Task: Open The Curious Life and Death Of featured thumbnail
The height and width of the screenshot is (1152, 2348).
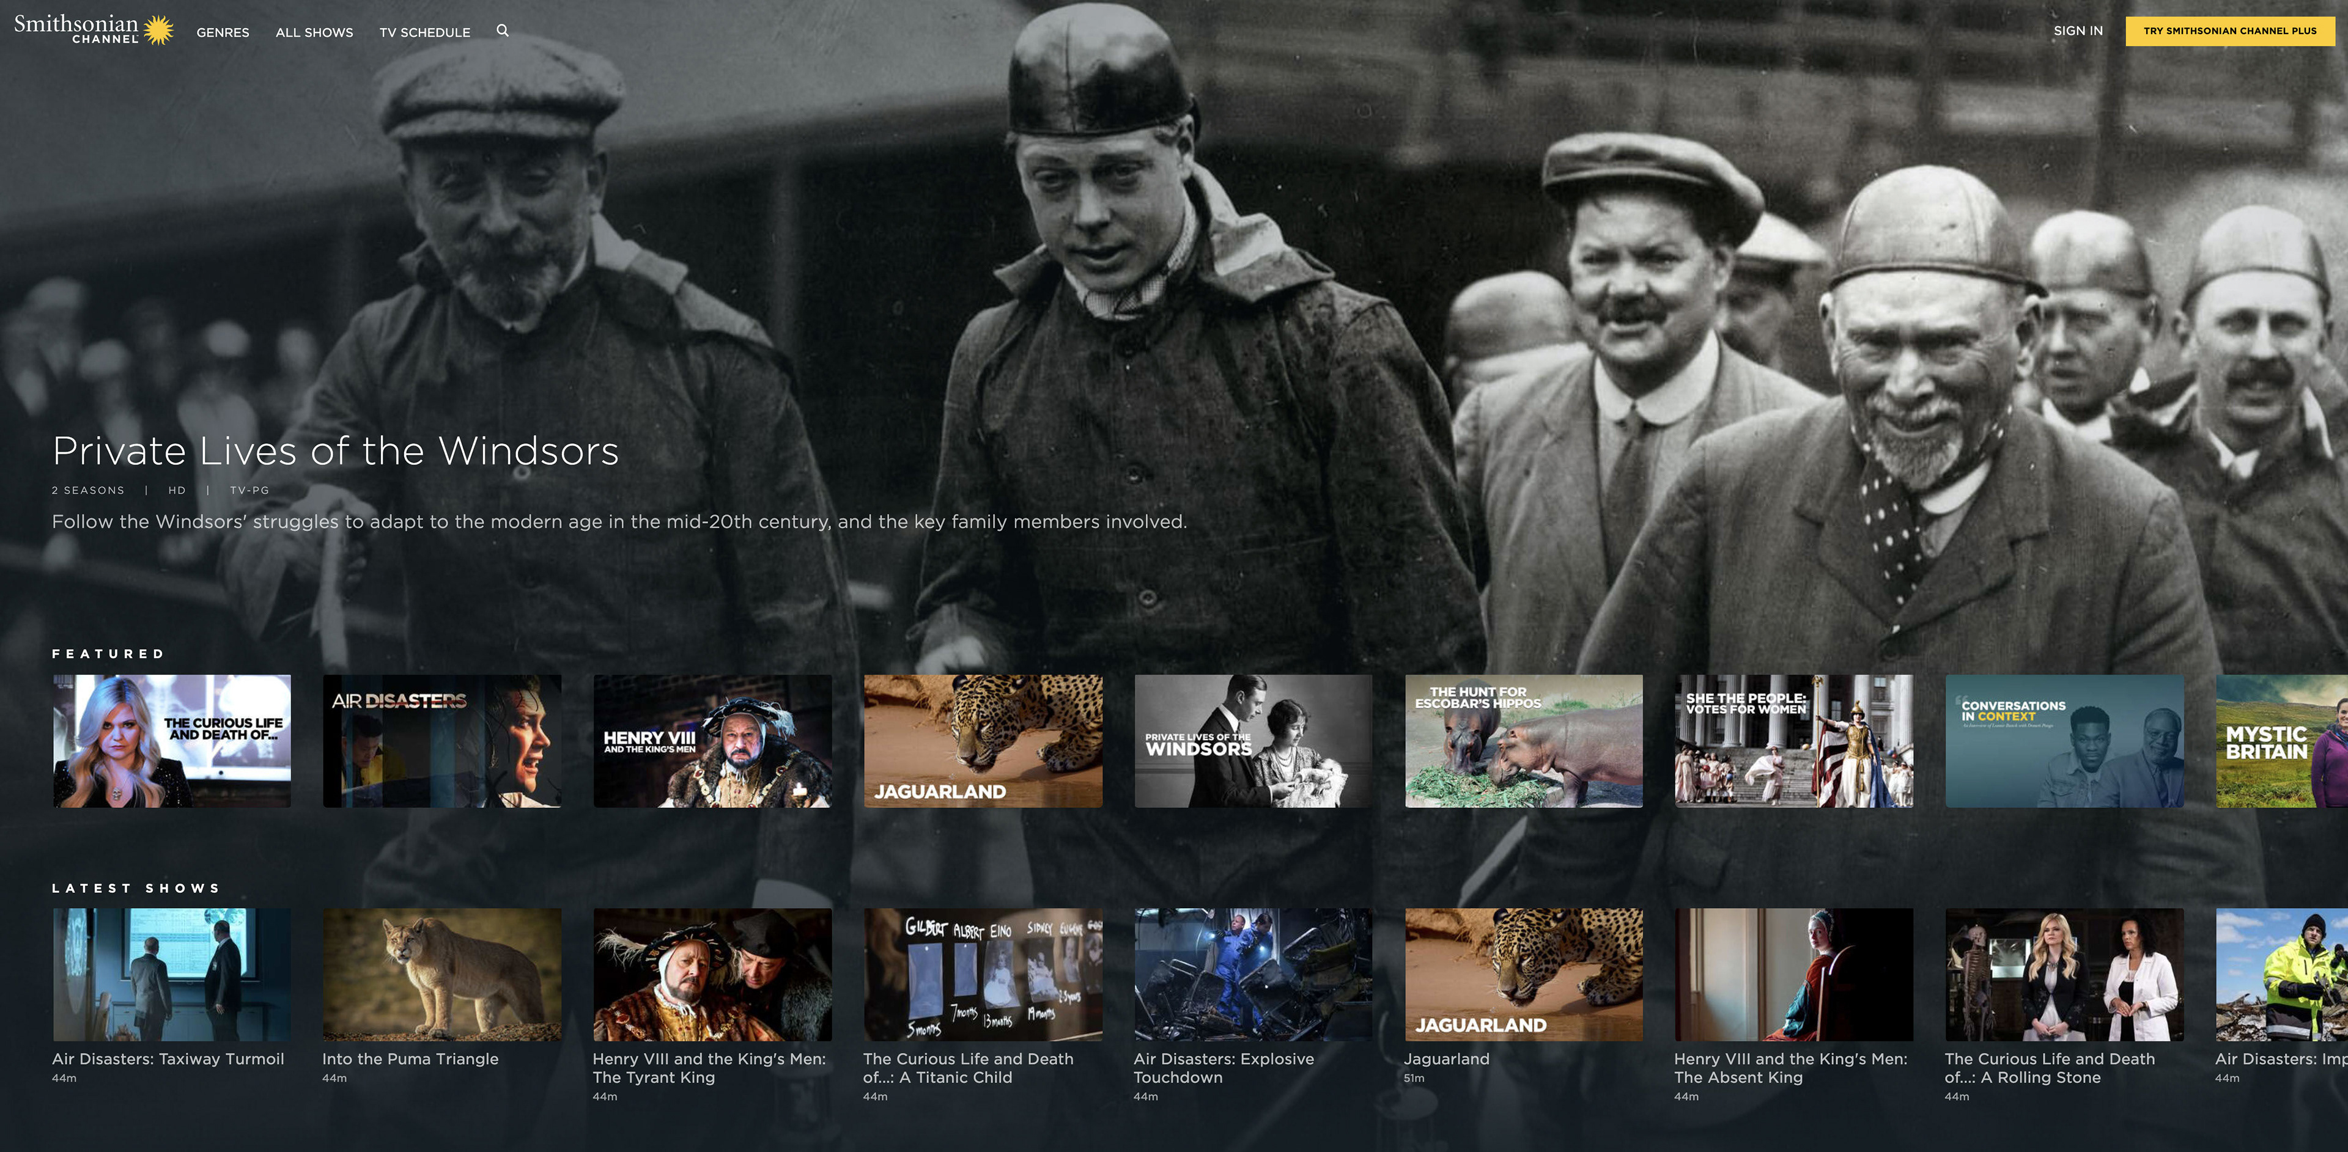Action: (172, 740)
